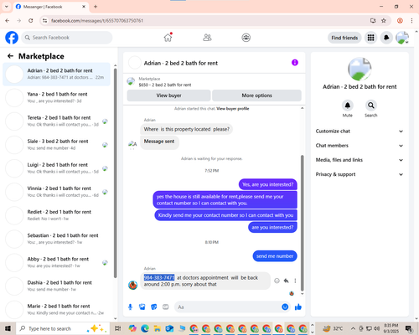Open the Groups icon in top navigation
The height and width of the screenshot is (335, 419).
[246, 38]
